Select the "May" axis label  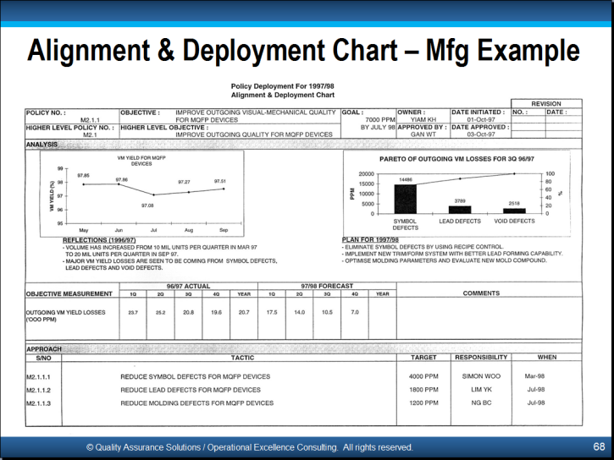click(83, 230)
